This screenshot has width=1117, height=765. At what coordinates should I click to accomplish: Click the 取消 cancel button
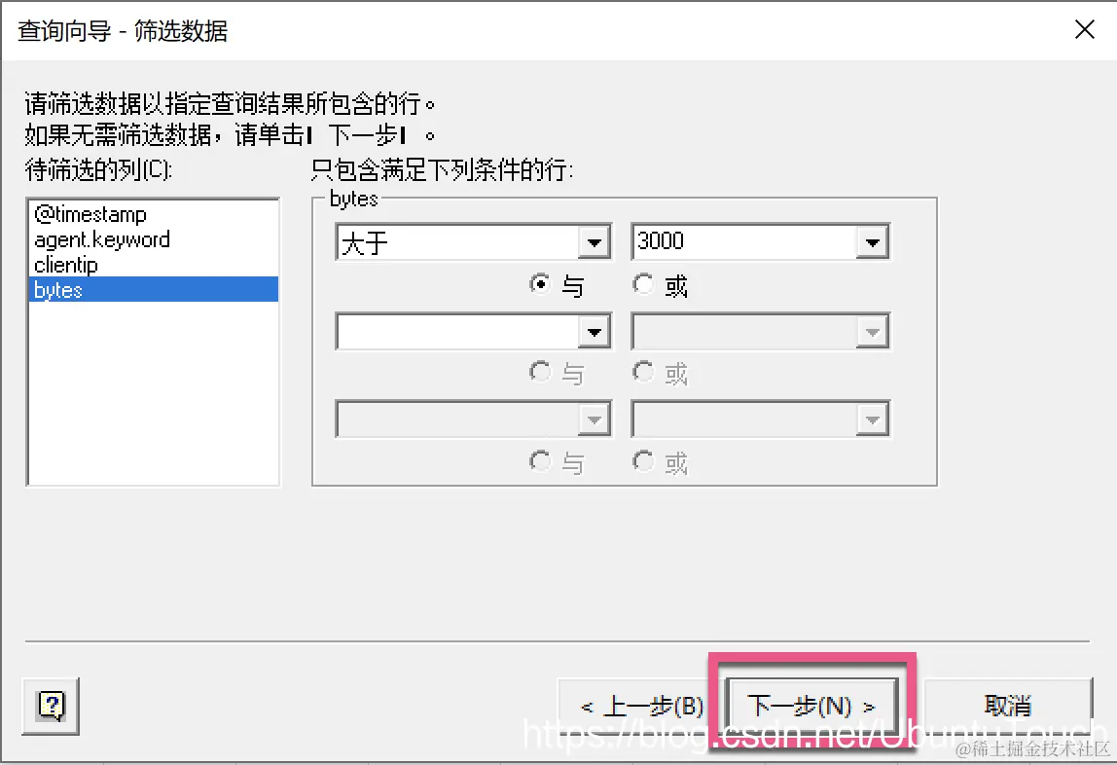coord(1008,706)
